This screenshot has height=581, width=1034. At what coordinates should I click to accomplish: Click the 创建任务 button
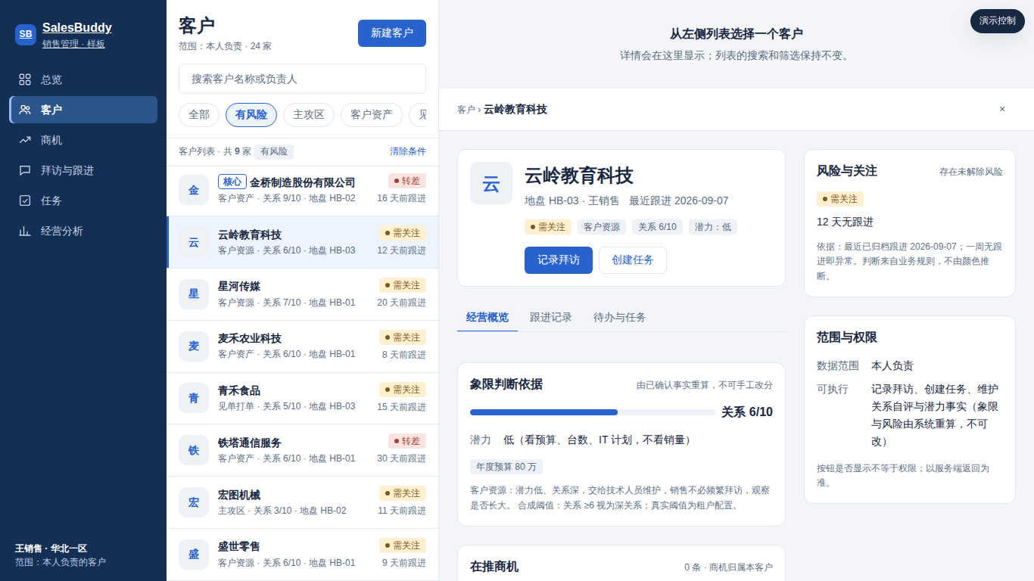tap(633, 260)
